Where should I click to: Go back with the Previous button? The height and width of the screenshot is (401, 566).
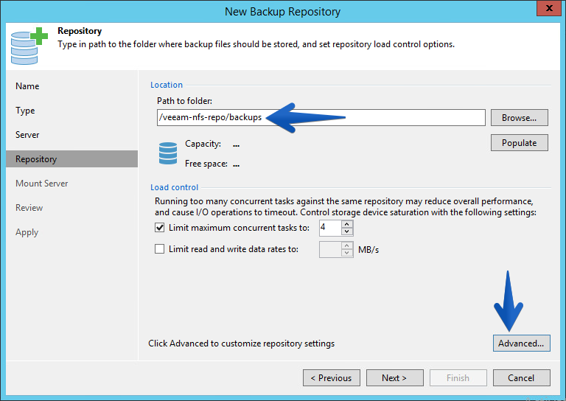pos(332,378)
